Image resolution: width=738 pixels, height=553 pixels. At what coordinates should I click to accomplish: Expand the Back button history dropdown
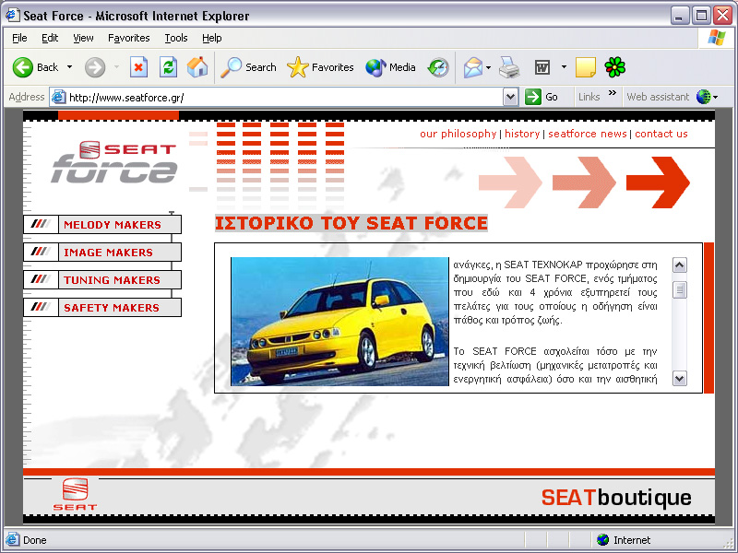click(x=70, y=67)
